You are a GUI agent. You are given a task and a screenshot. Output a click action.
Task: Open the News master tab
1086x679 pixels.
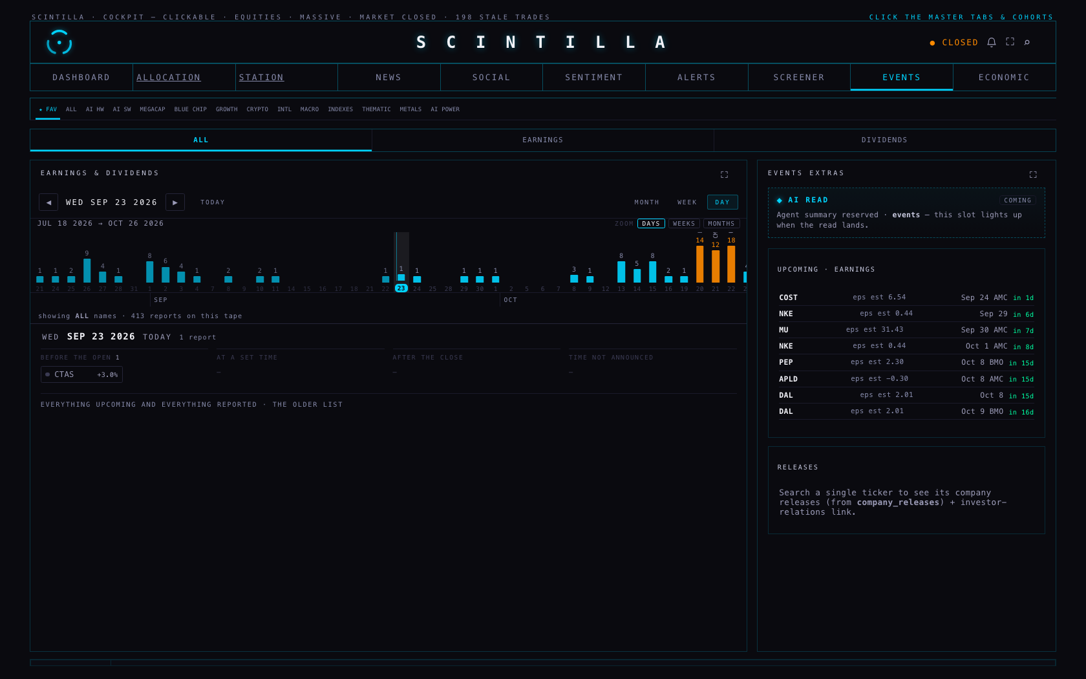pos(389,78)
